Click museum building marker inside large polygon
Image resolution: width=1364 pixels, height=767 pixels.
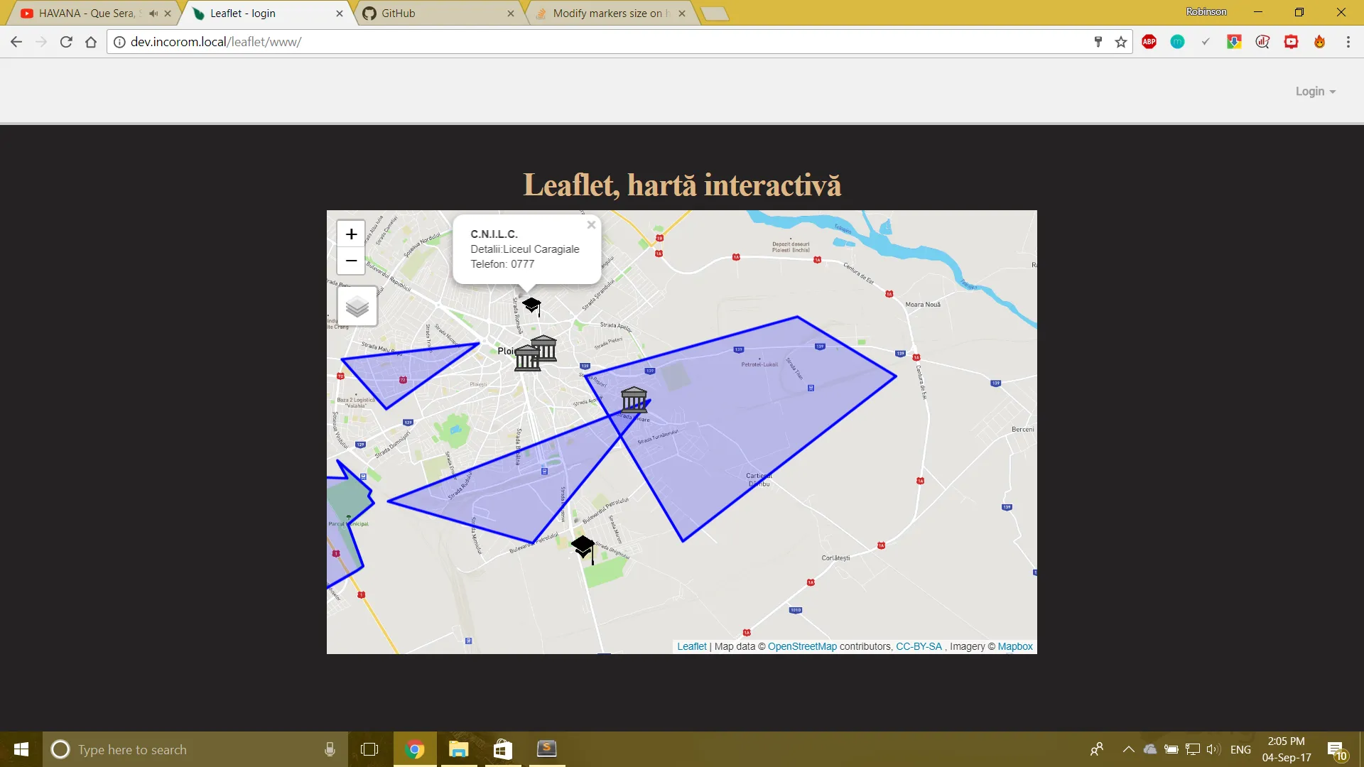pyautogui.click(x=634, y=400)
